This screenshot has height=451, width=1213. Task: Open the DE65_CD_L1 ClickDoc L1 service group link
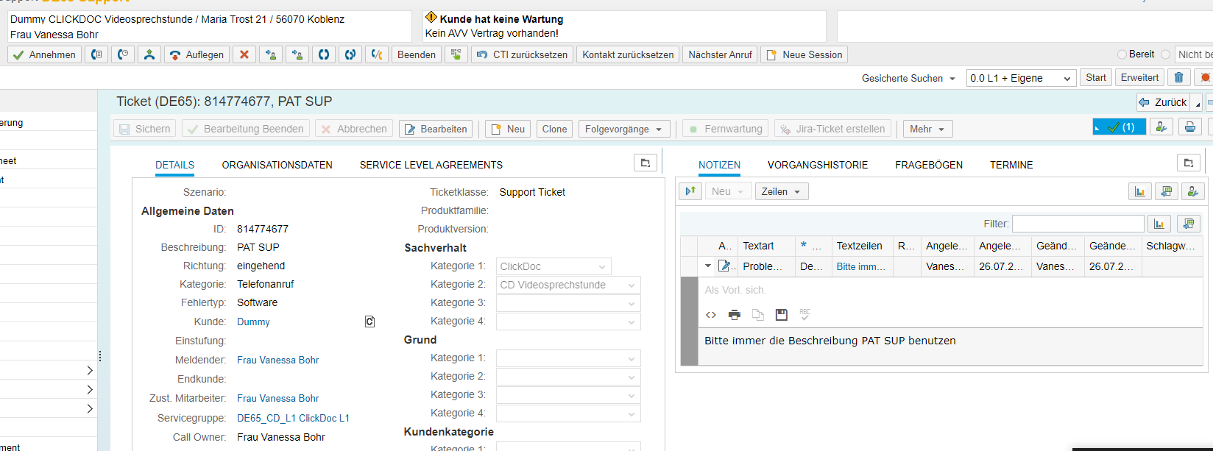point(293,418)
